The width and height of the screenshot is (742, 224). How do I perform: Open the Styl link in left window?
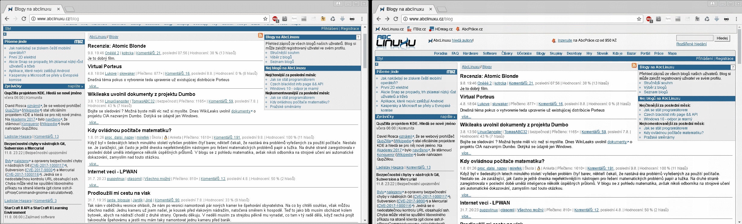pyautogui.click(x=8, y=29)
